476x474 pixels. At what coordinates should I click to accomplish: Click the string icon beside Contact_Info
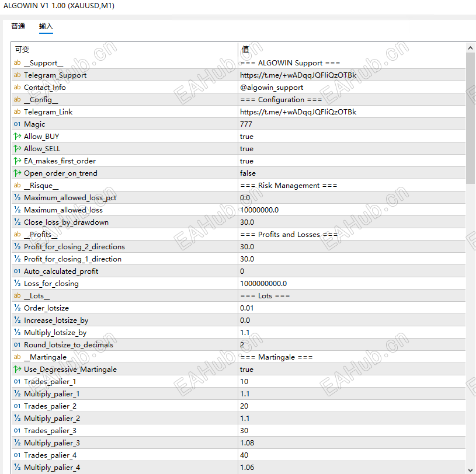coord(18,88)
